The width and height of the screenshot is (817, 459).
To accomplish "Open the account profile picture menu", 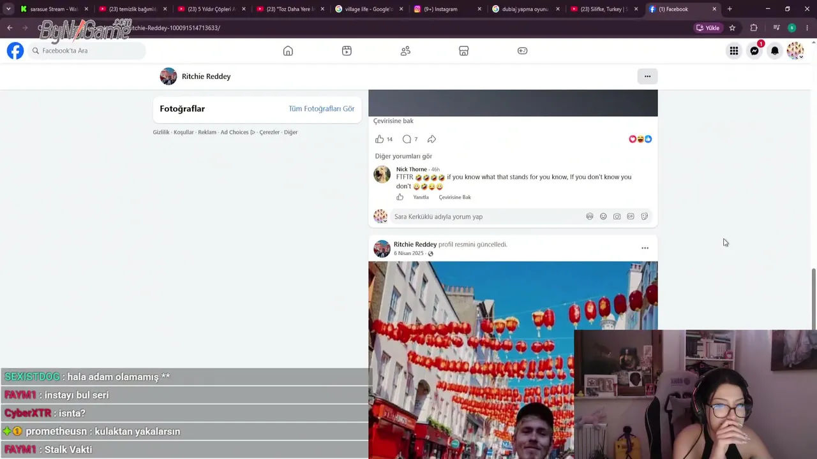I will coord(795,51).
